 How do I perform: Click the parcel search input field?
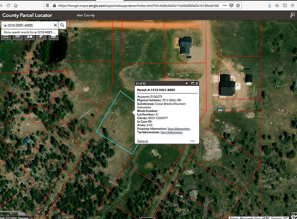[x=27, y=25]
